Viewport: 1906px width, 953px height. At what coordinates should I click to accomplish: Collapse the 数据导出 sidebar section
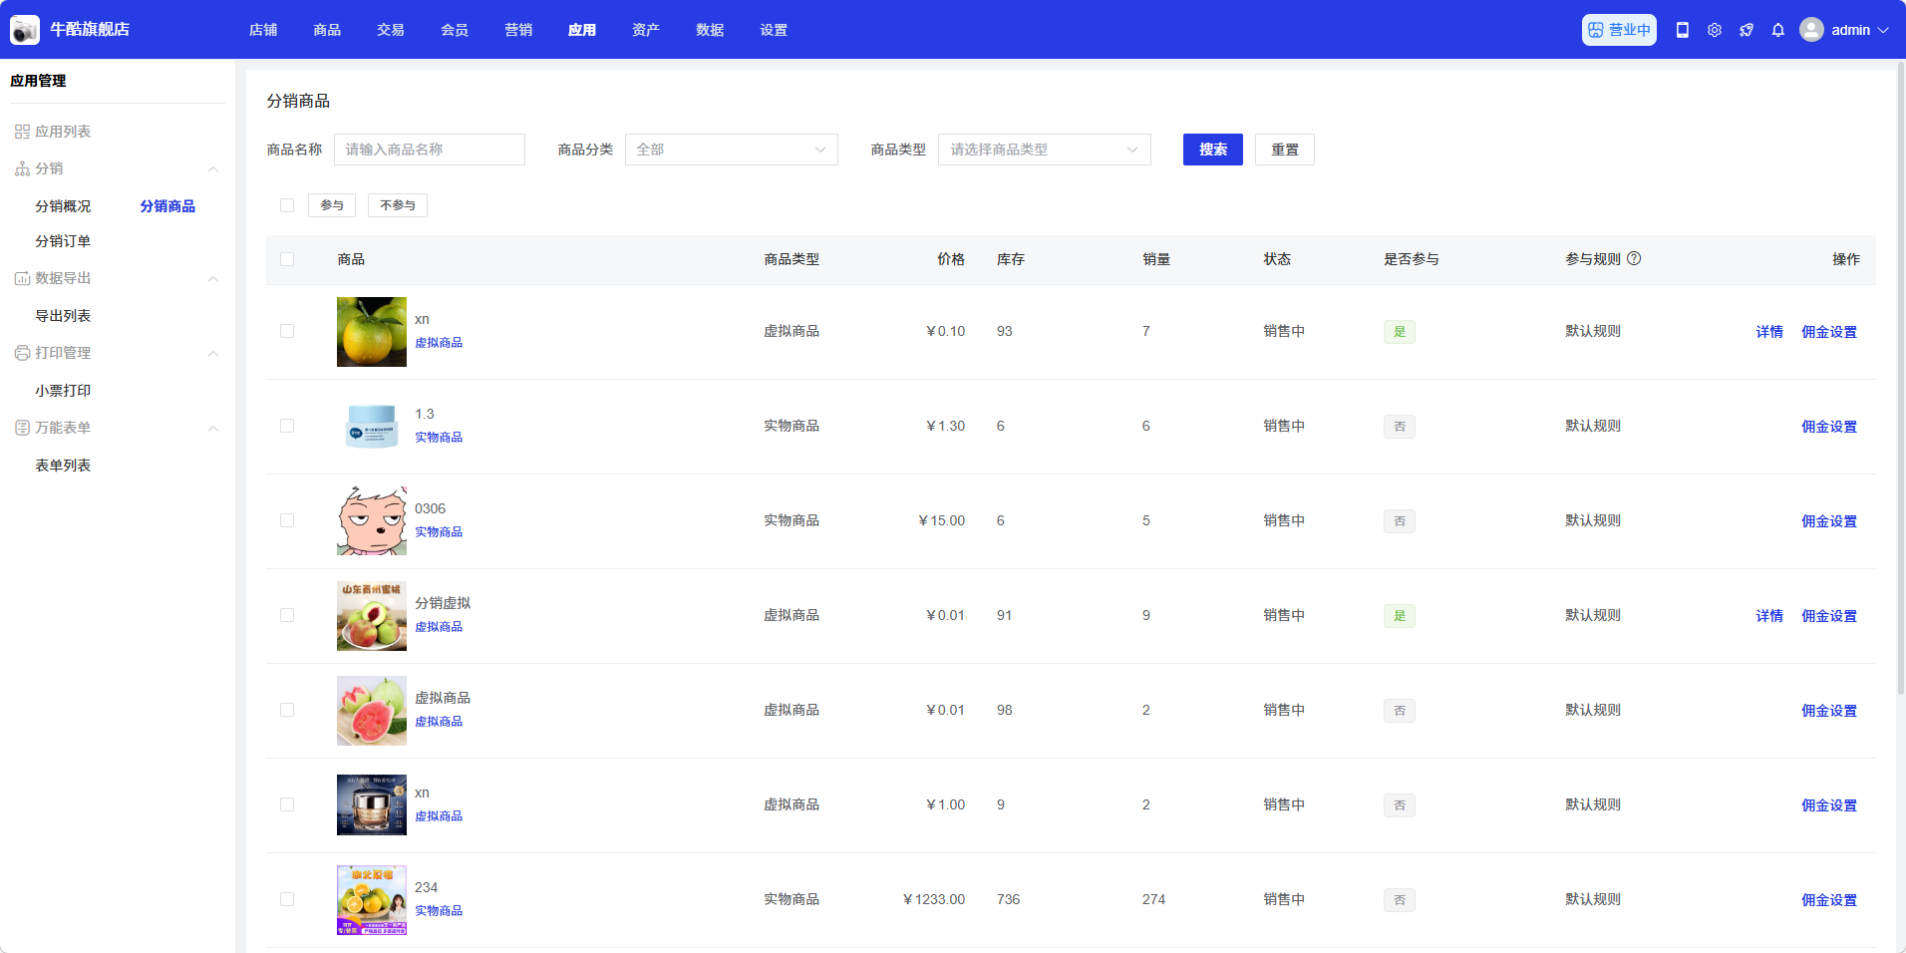(213, 278)
